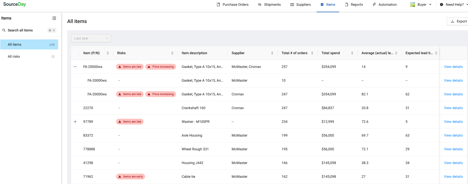This screenshot has height=184, width=468.
Task: Open the Buyer account dropdown chevron
Action: 430,4
